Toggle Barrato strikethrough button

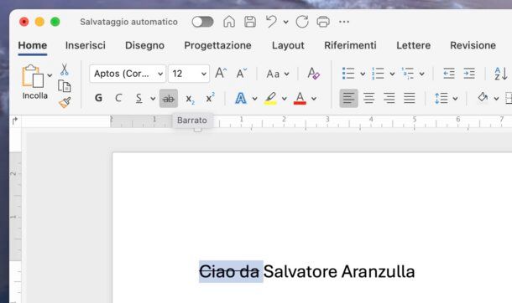pos(169,98)
